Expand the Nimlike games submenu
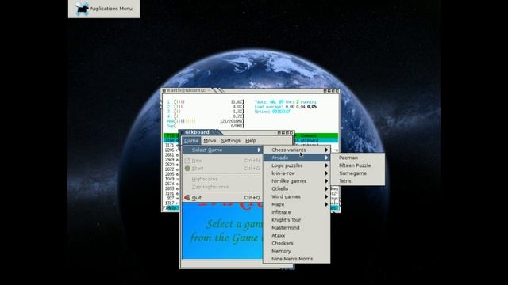This screenshot has height=285, width=508. pos(297,181)
